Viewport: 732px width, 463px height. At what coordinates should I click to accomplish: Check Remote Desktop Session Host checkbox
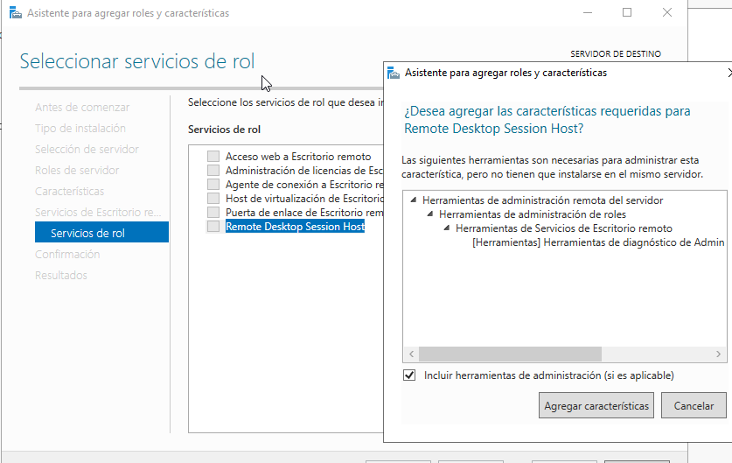click(213, 226)
